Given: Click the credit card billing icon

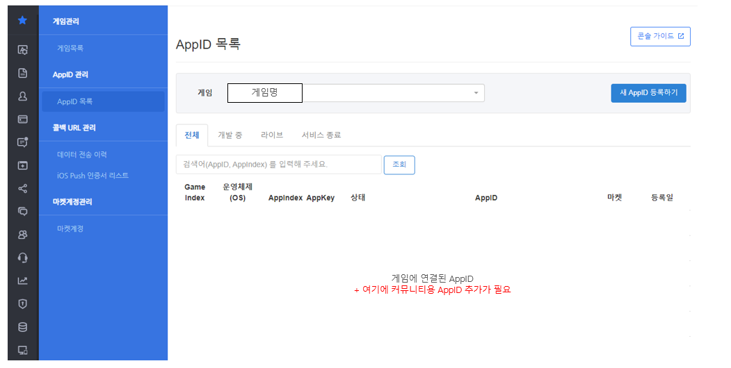Looking at the screenshot, I should coord(22,119).
